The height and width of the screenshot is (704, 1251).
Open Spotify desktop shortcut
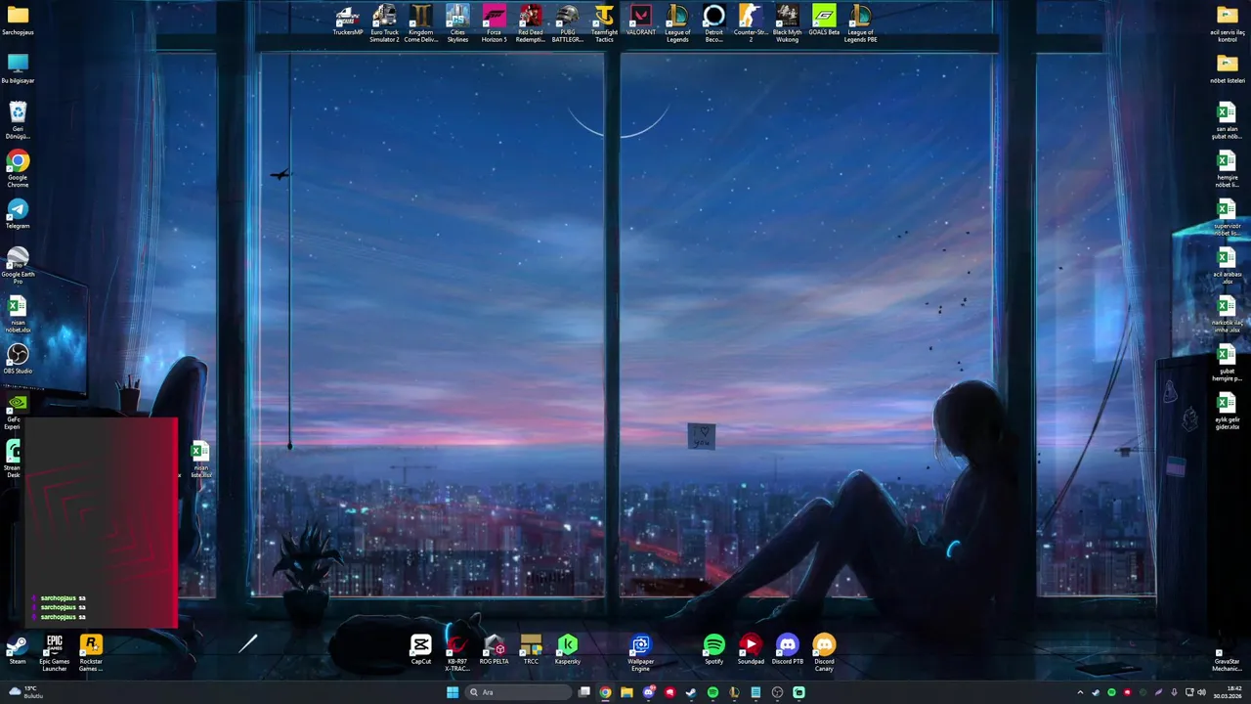pos(714,650)
